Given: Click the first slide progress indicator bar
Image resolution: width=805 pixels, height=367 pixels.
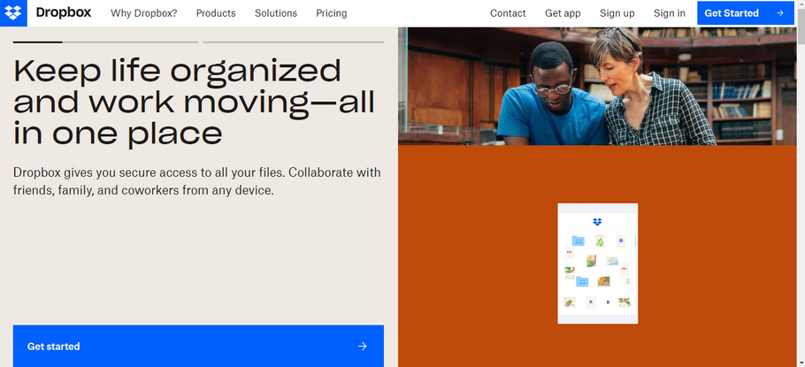Looking at the screenshot, I should point(105,42).
